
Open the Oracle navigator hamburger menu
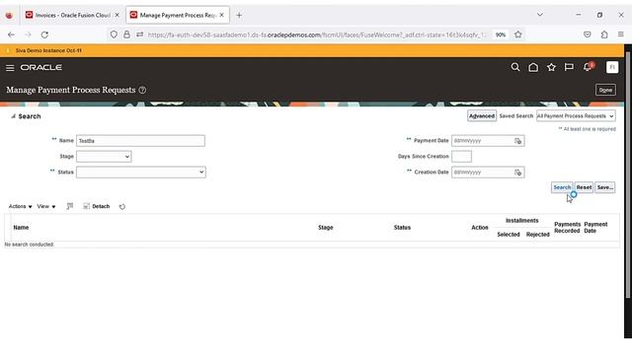tap(10, 68)
